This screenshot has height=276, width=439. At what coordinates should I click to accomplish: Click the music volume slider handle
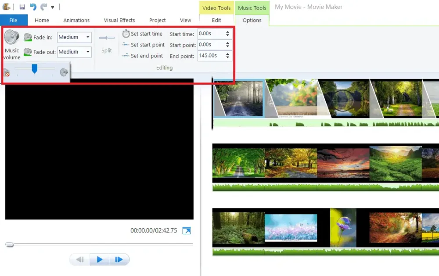click(x=34, y=68)
